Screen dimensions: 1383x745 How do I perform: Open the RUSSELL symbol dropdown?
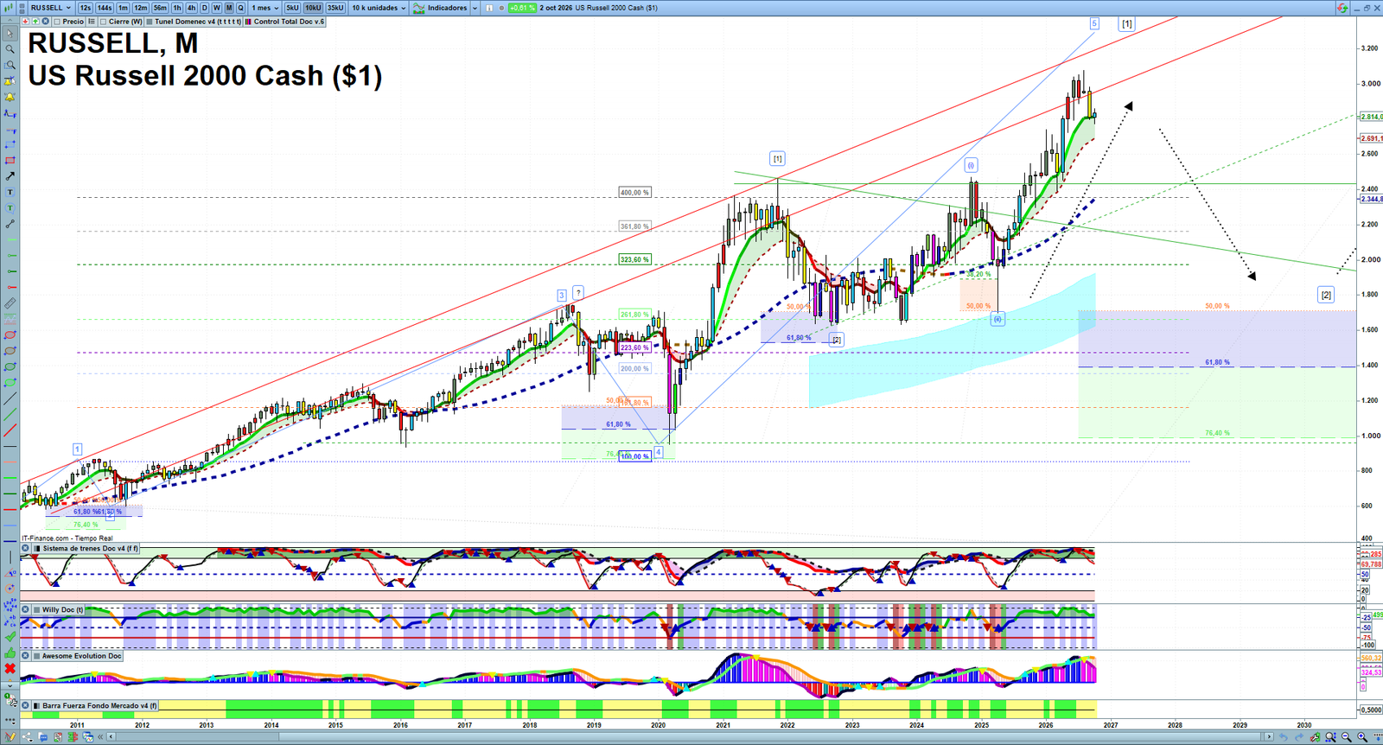(x=51, y=8)
